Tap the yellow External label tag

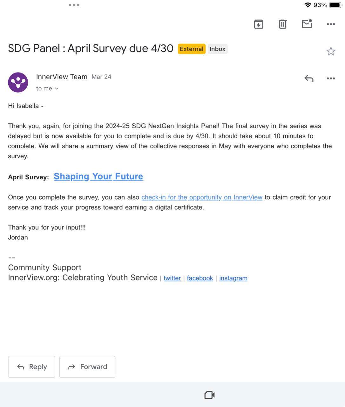click(x=192, y=49)
